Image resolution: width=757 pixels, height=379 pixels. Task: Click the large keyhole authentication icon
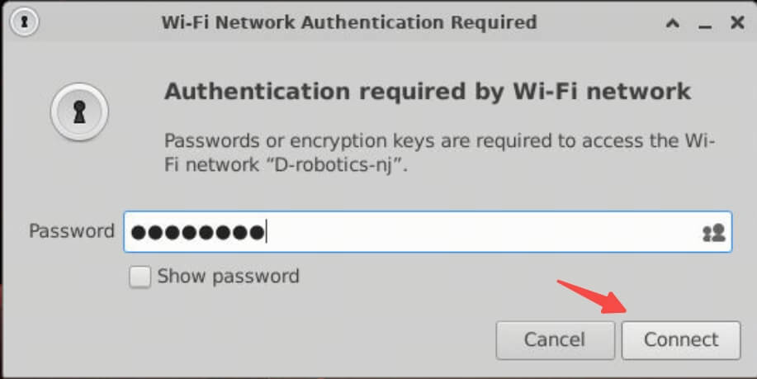click(x=80, y=114)
